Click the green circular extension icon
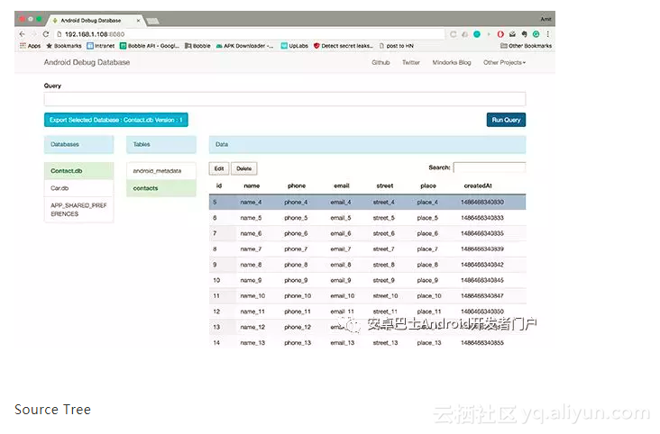This screenshot has width=660, height=434. point(536,34)
